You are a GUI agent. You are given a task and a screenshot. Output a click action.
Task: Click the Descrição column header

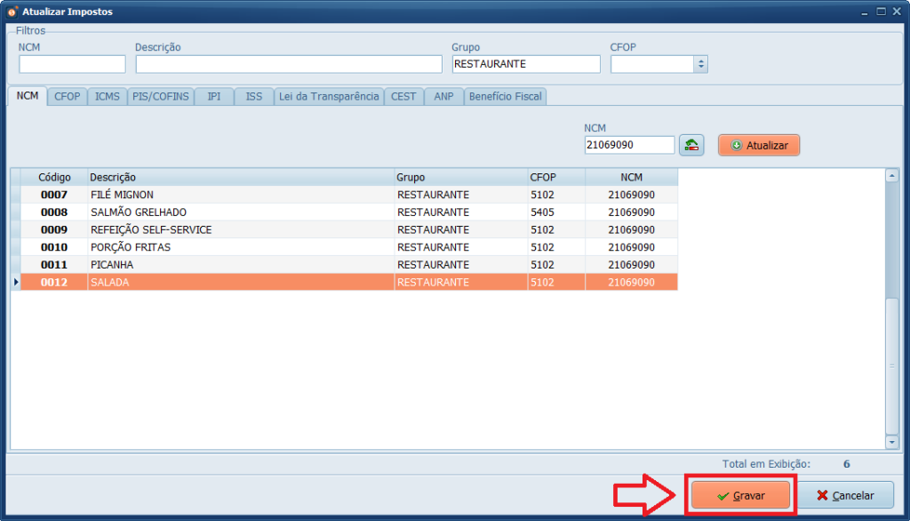[x=240, y=177]
